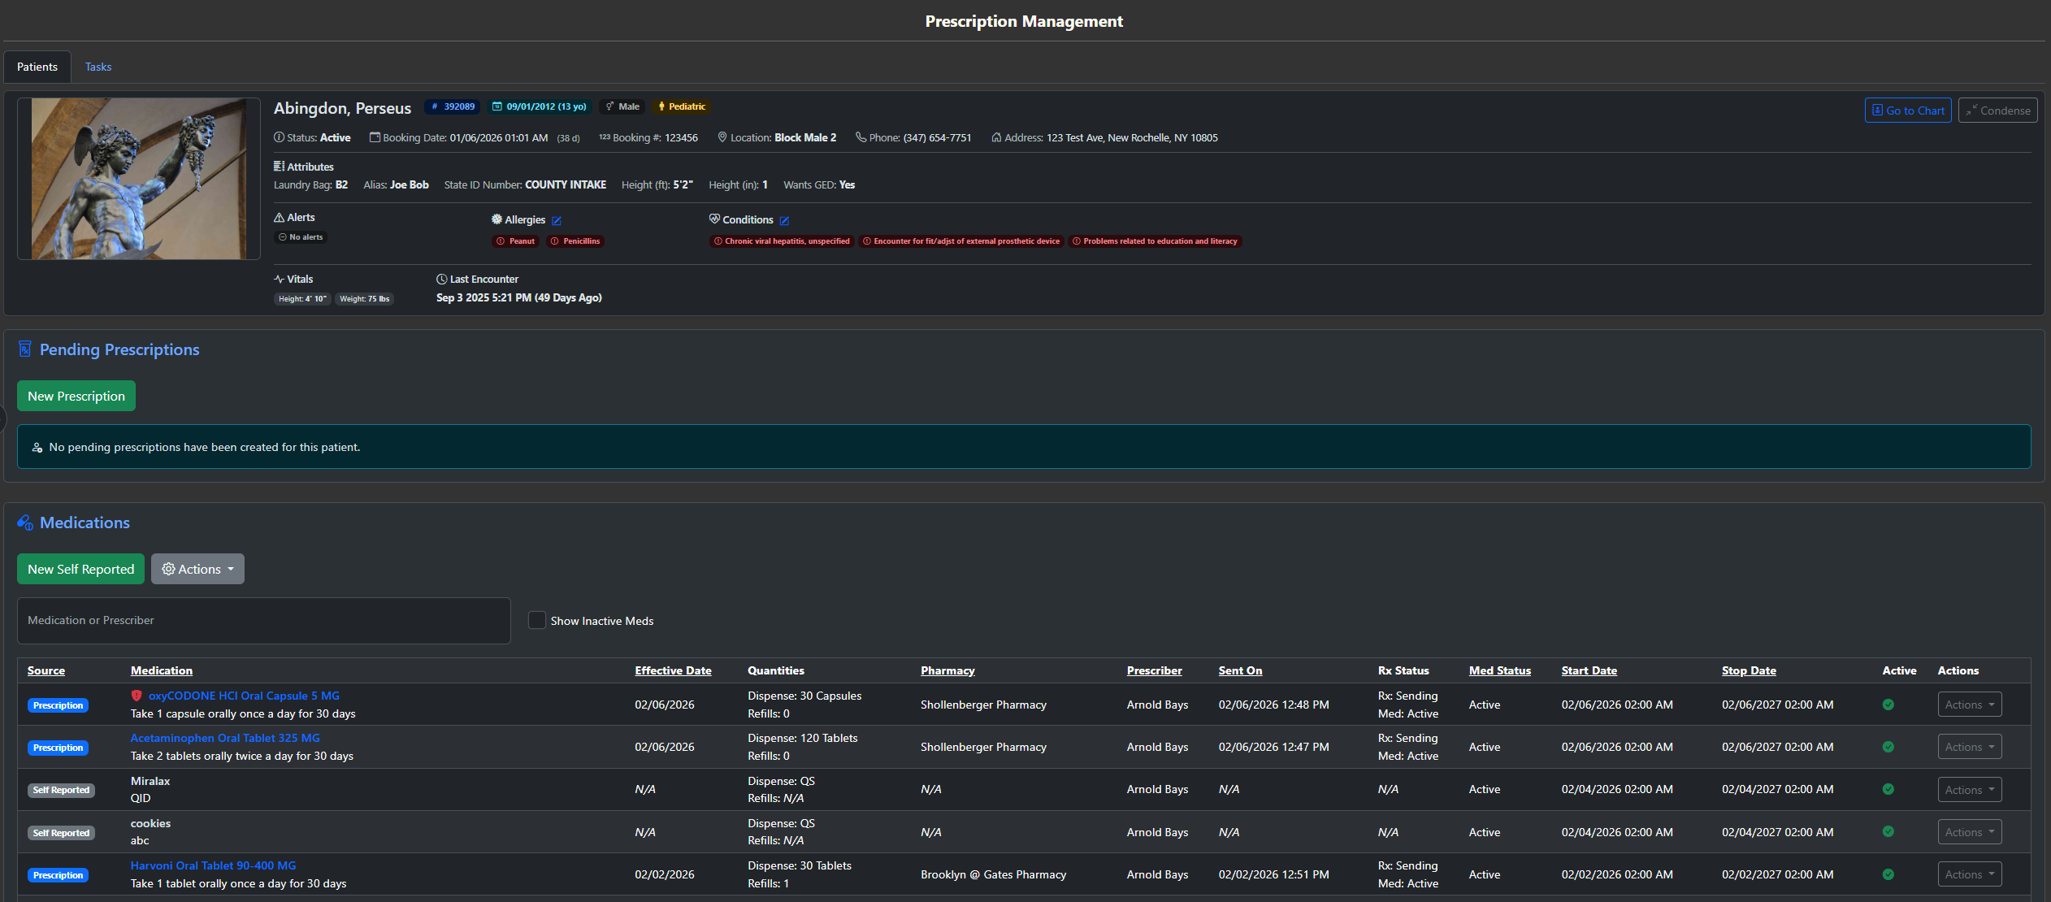
Task: Click green active checkmark for Miralax
Action: click(x=1888, y=789)
